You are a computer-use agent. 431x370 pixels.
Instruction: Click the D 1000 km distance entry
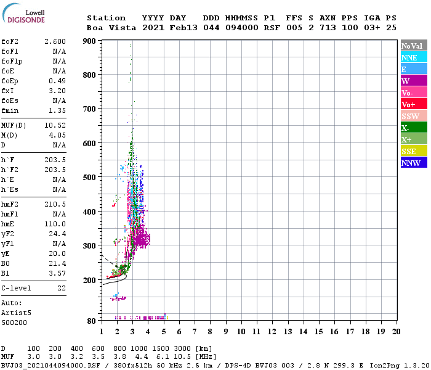[139, 349]
